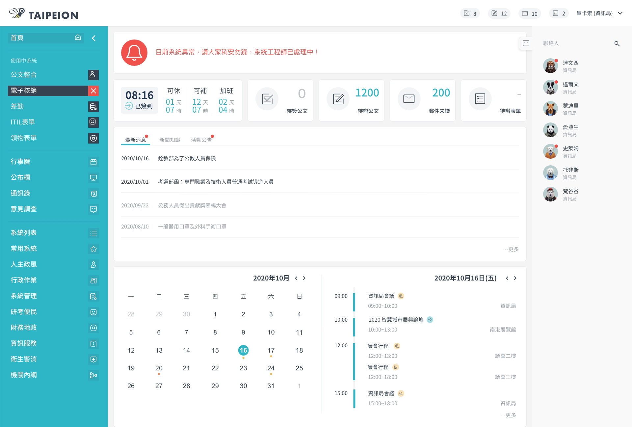Image resolution: width=632 pixels, height=427 pixels.
Task: Click the home icon beside 首頁
Action: (x=78, y=38)
